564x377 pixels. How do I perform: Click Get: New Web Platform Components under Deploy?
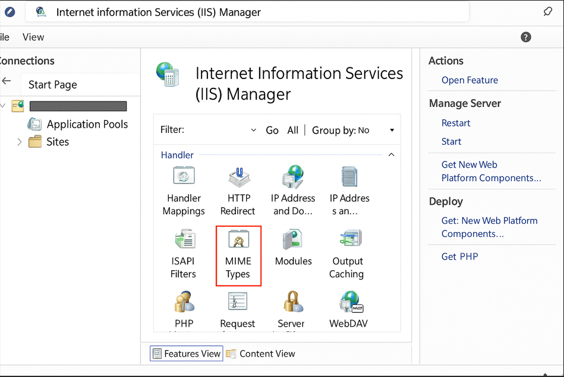click(x=489, y=227)
